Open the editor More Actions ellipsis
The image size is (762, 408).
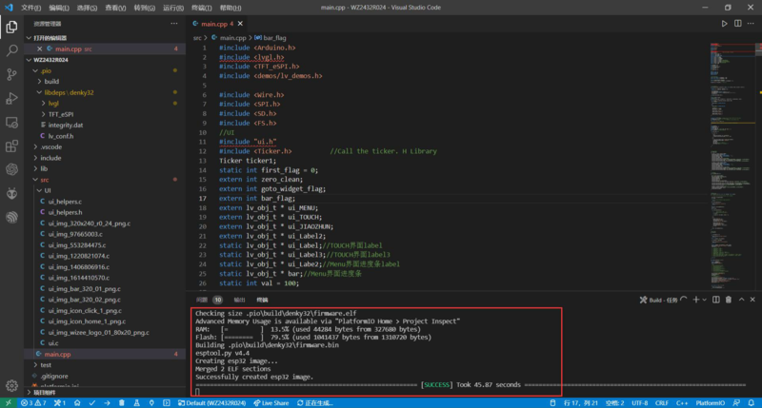(x=751, y=23)
